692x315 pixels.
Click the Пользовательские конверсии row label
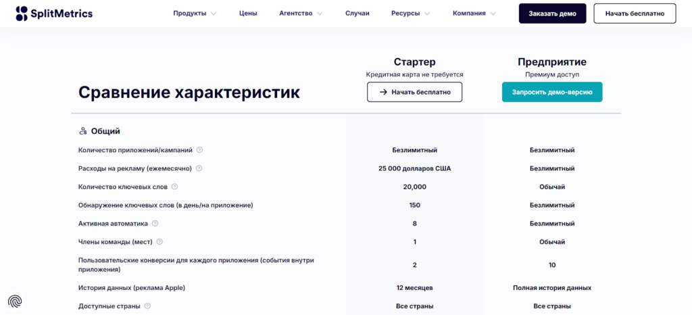pos(196,265)
